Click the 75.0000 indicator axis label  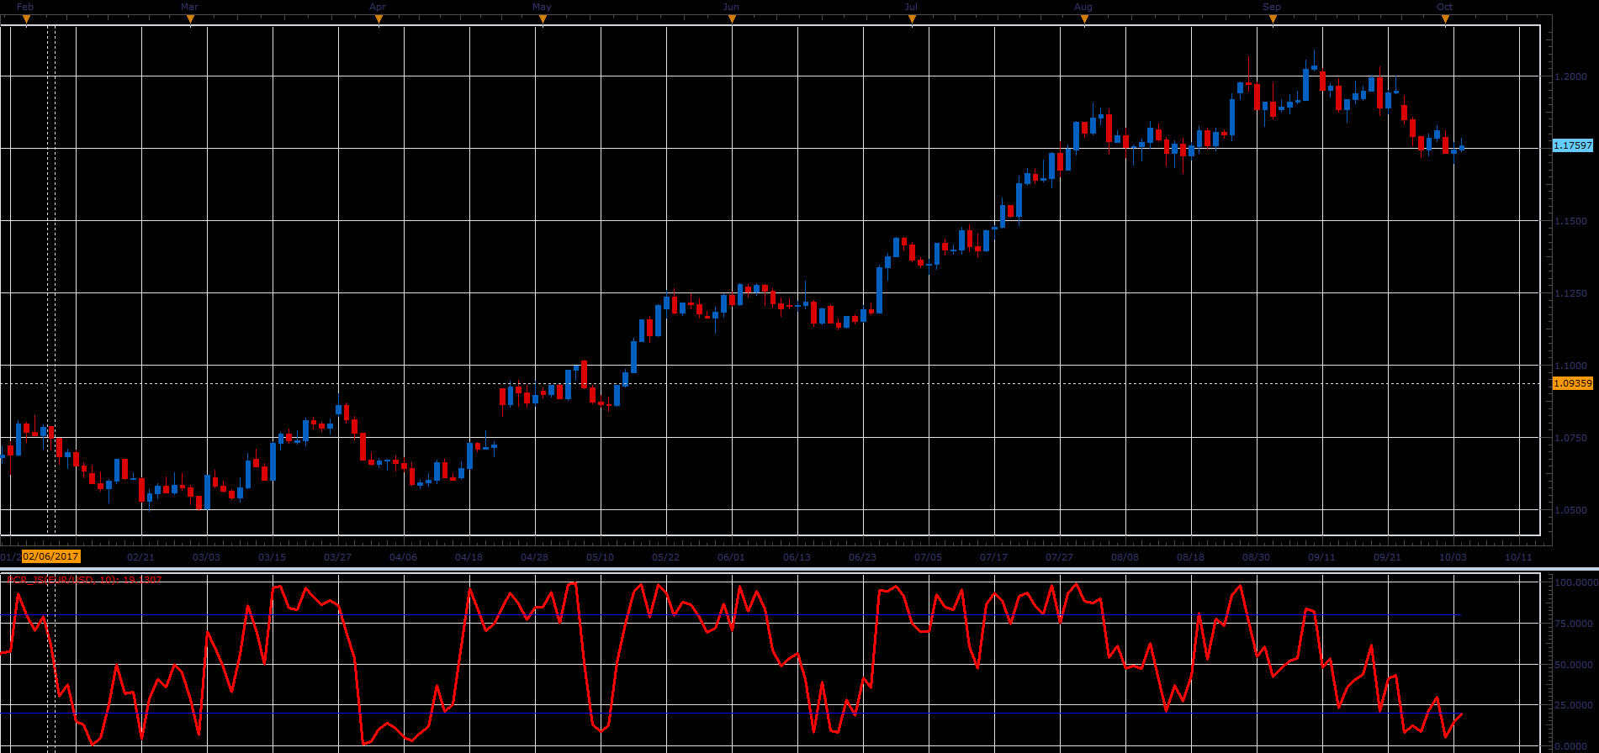tap(1575, 624)
